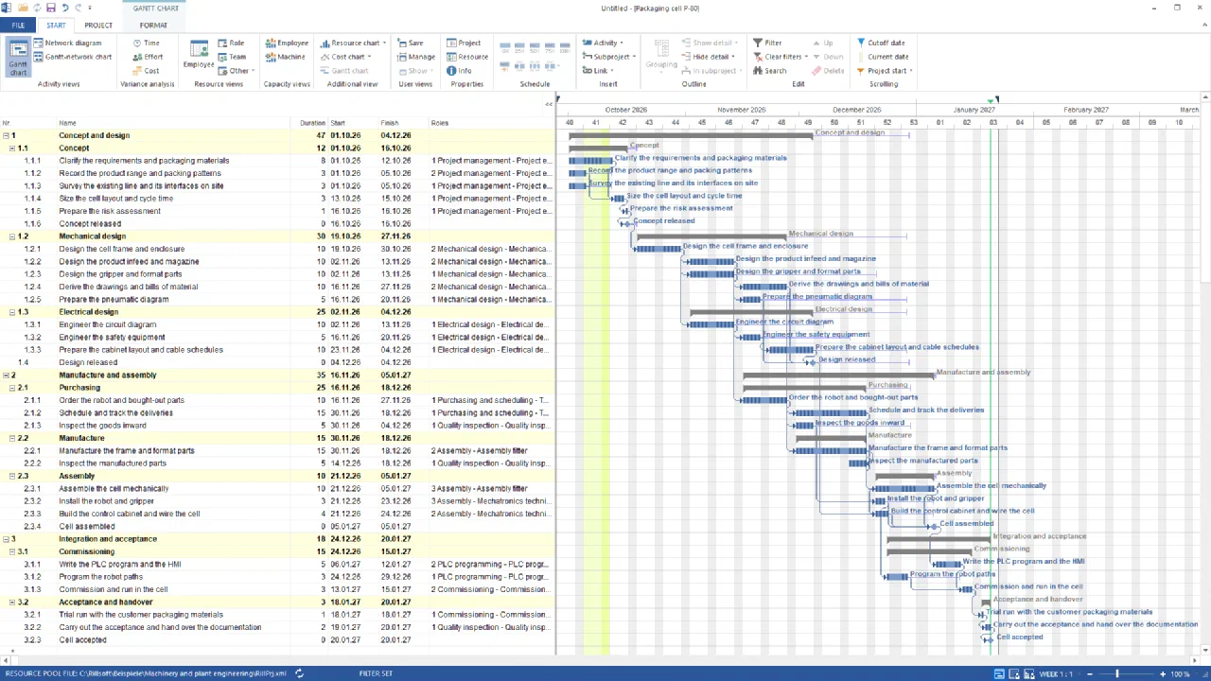Collapse the 2 Manufacture and assembly group
Image resolution: width=1211 pixels, height=681 pixels.
coord(6,375)
